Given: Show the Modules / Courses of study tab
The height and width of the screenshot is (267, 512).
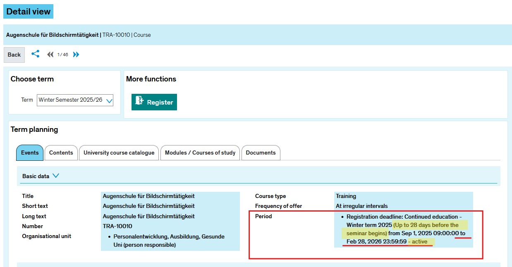Looking at the screenshot, I should point(200,153).
